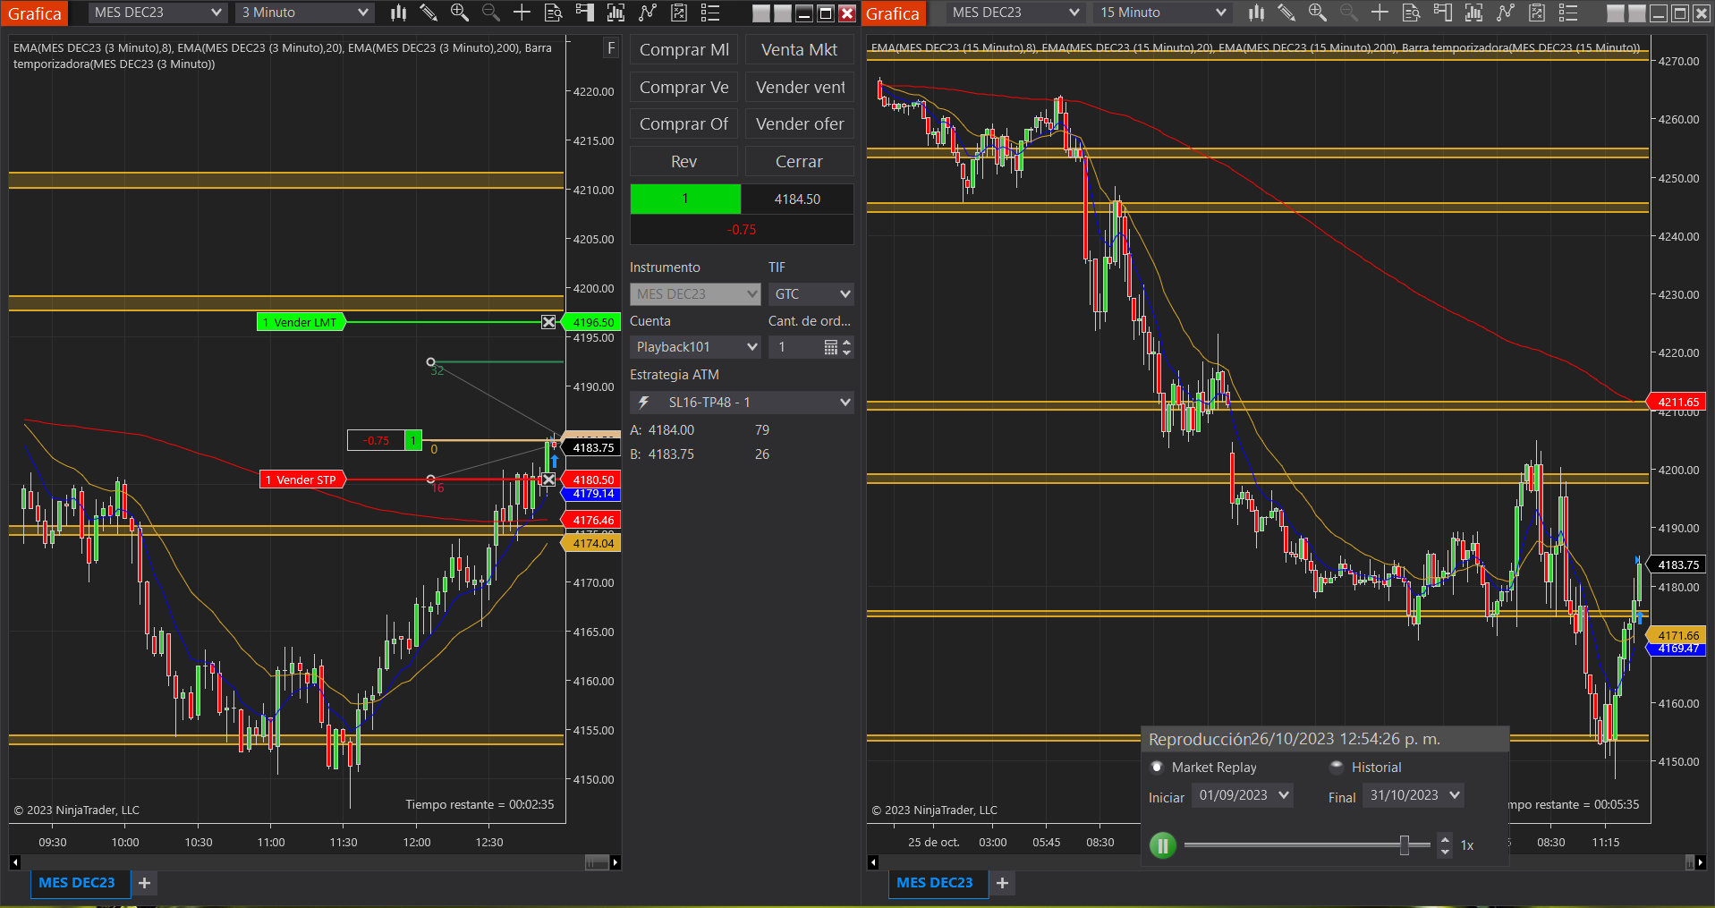Increase order quantity with the up arrow
Screen dimensions: 1715x908
847,342
